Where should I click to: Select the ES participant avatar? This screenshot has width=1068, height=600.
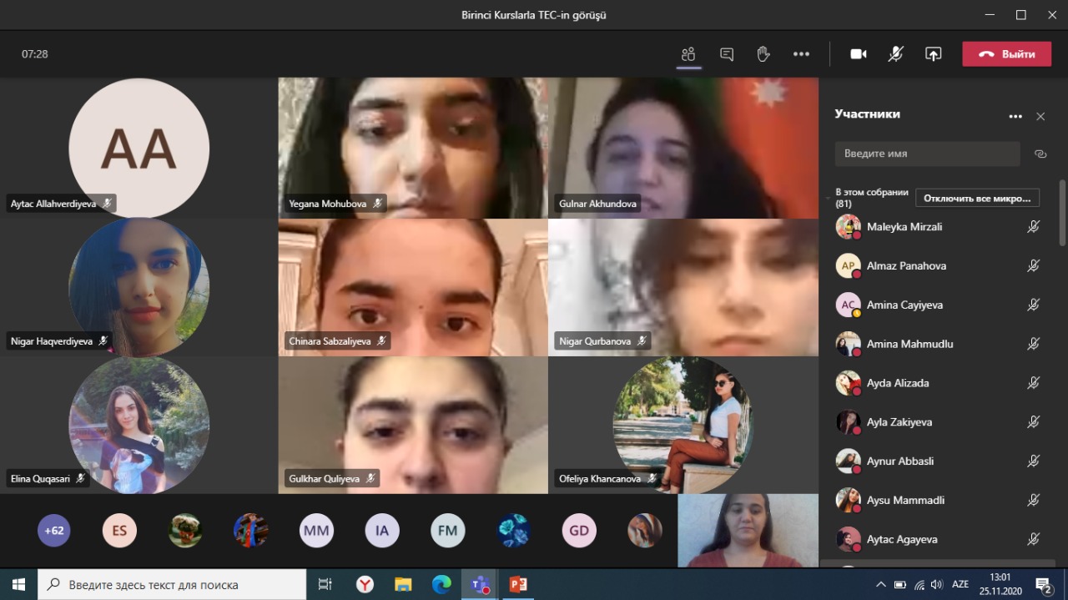119,530
